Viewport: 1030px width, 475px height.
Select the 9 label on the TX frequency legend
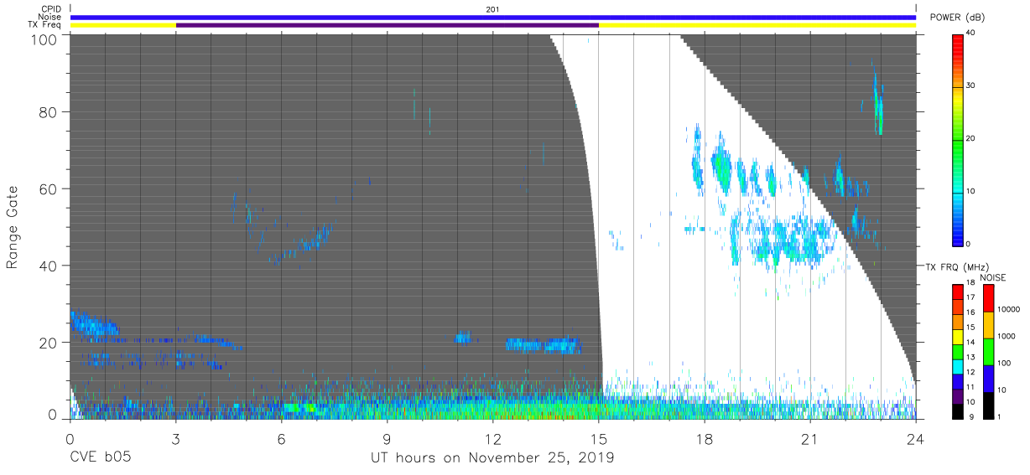[x=970, y=416]
